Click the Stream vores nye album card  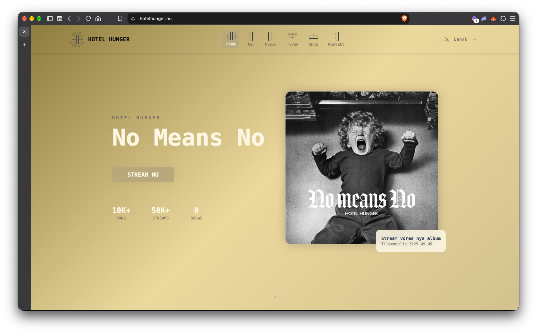411,241
